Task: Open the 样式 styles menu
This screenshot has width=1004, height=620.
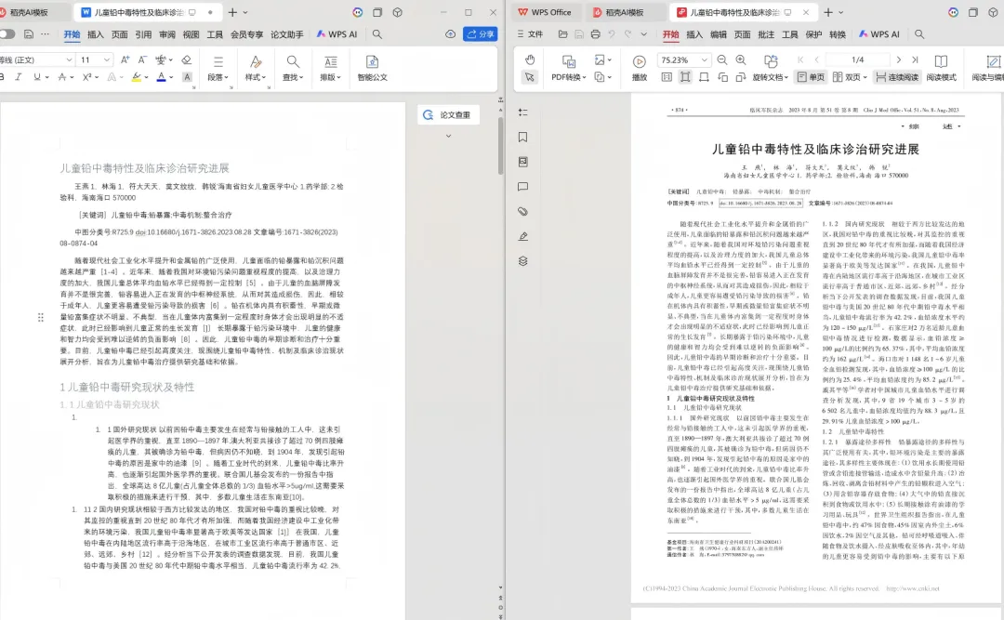Action: coord(256,68)
